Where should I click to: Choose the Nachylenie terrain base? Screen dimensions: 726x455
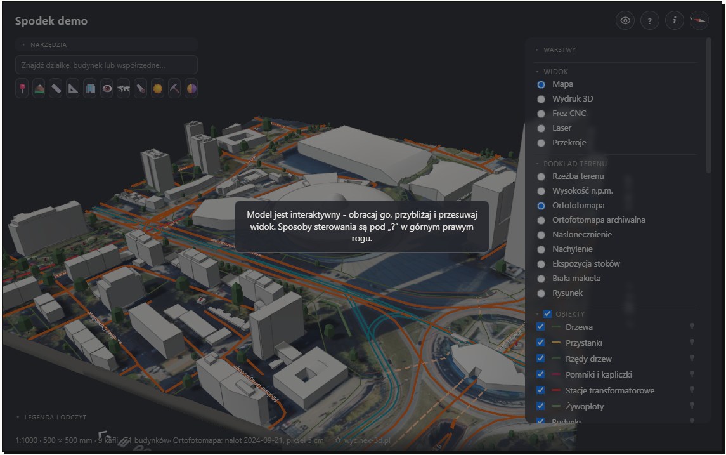[x=541, y=249]
